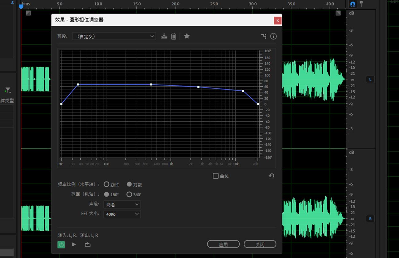Select the curve control point near 500 Hz

[x=151, y=84]
